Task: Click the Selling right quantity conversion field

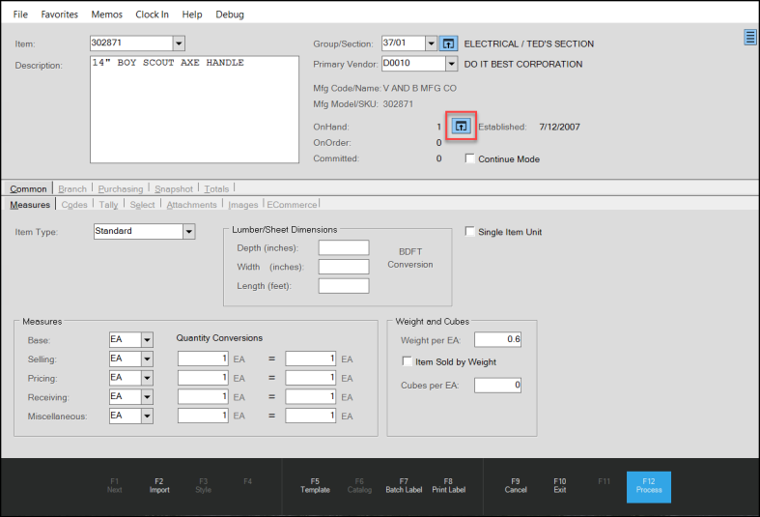Action: coord(310,359)
